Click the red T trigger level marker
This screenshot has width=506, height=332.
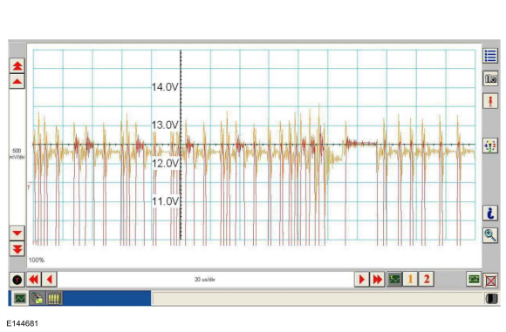pyautogui.click(x=30, y=186)
